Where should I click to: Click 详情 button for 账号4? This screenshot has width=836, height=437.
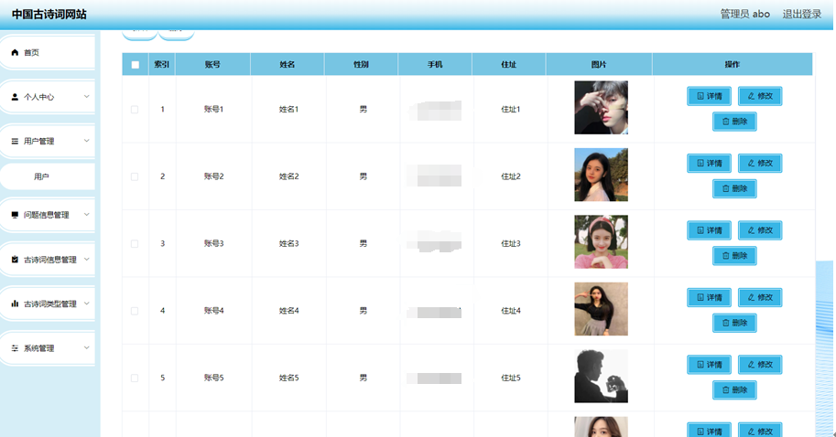[x=709, y=297]
